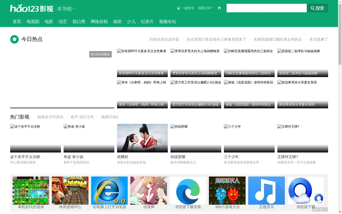The image size is (342, 214).
Task: Open headline 关税回旋镖已砸向美企和民众
Action: pyautogui.click(x=278, y=39)
